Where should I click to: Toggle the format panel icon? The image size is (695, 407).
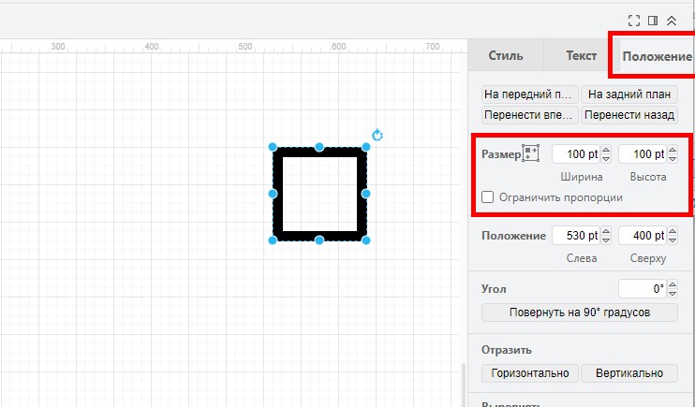653,20
